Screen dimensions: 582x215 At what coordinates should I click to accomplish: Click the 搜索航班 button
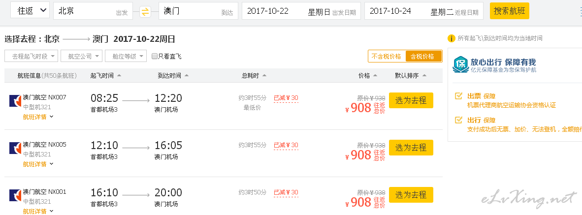[509, 11]
